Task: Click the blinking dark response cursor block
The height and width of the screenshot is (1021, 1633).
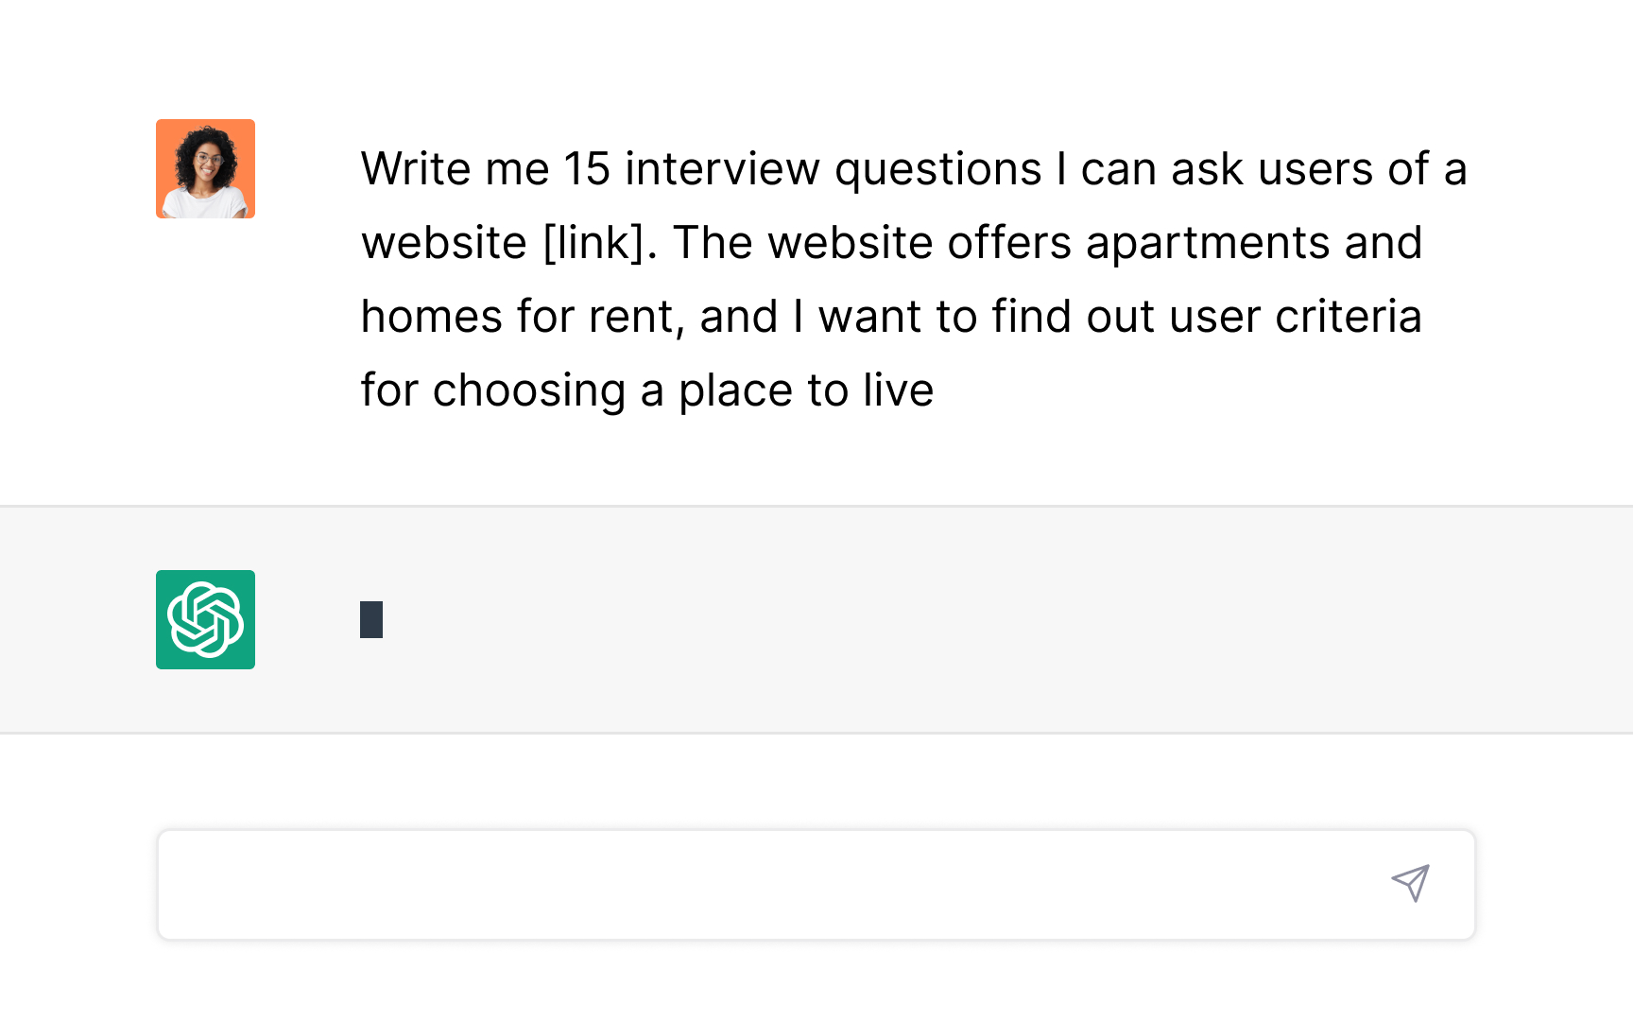Action: [x=371, y=620]
